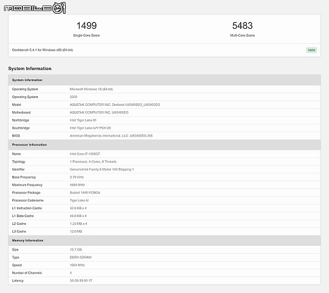This screenshot has height=293, width=329.
Task: Select the Memory Information section header
Action: [x=164, y=241]
